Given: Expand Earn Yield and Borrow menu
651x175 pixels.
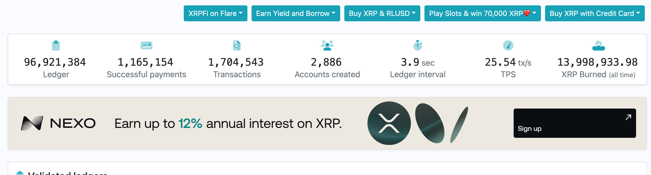Looking at the screenshot, I should coord(296,13).
